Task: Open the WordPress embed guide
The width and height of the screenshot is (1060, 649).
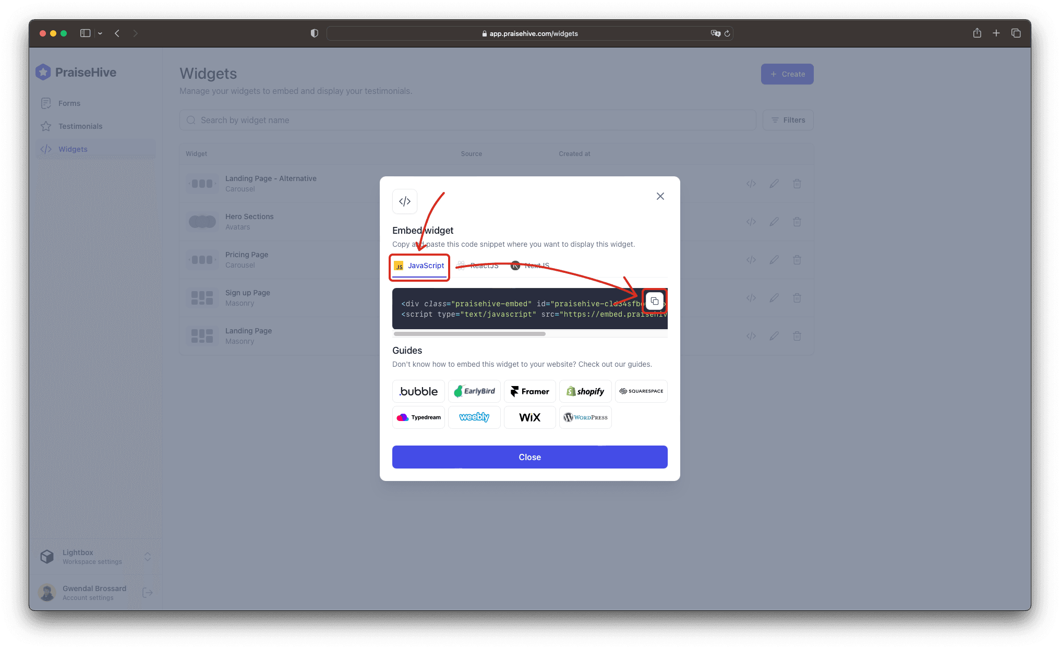Action: click(x=585, y=417)
